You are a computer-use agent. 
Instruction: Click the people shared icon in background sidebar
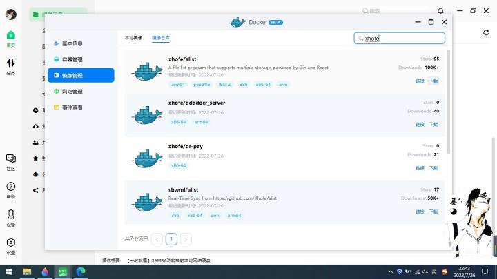35,143
